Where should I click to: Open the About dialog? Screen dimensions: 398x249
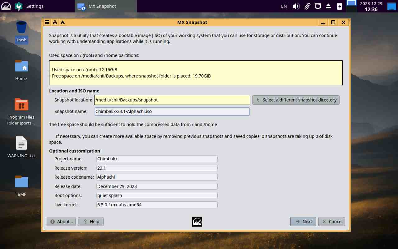point(61,222)
